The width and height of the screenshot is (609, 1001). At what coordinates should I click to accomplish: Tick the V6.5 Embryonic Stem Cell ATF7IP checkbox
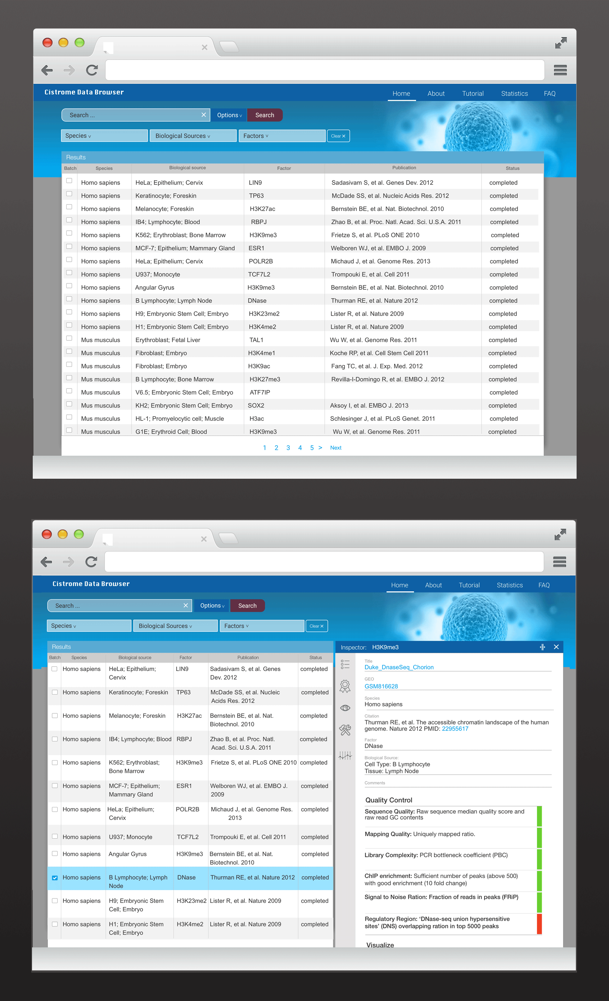(x=69, y=391)
